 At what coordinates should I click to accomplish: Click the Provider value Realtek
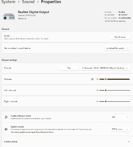pyautogui.click(x=122, y=12)
